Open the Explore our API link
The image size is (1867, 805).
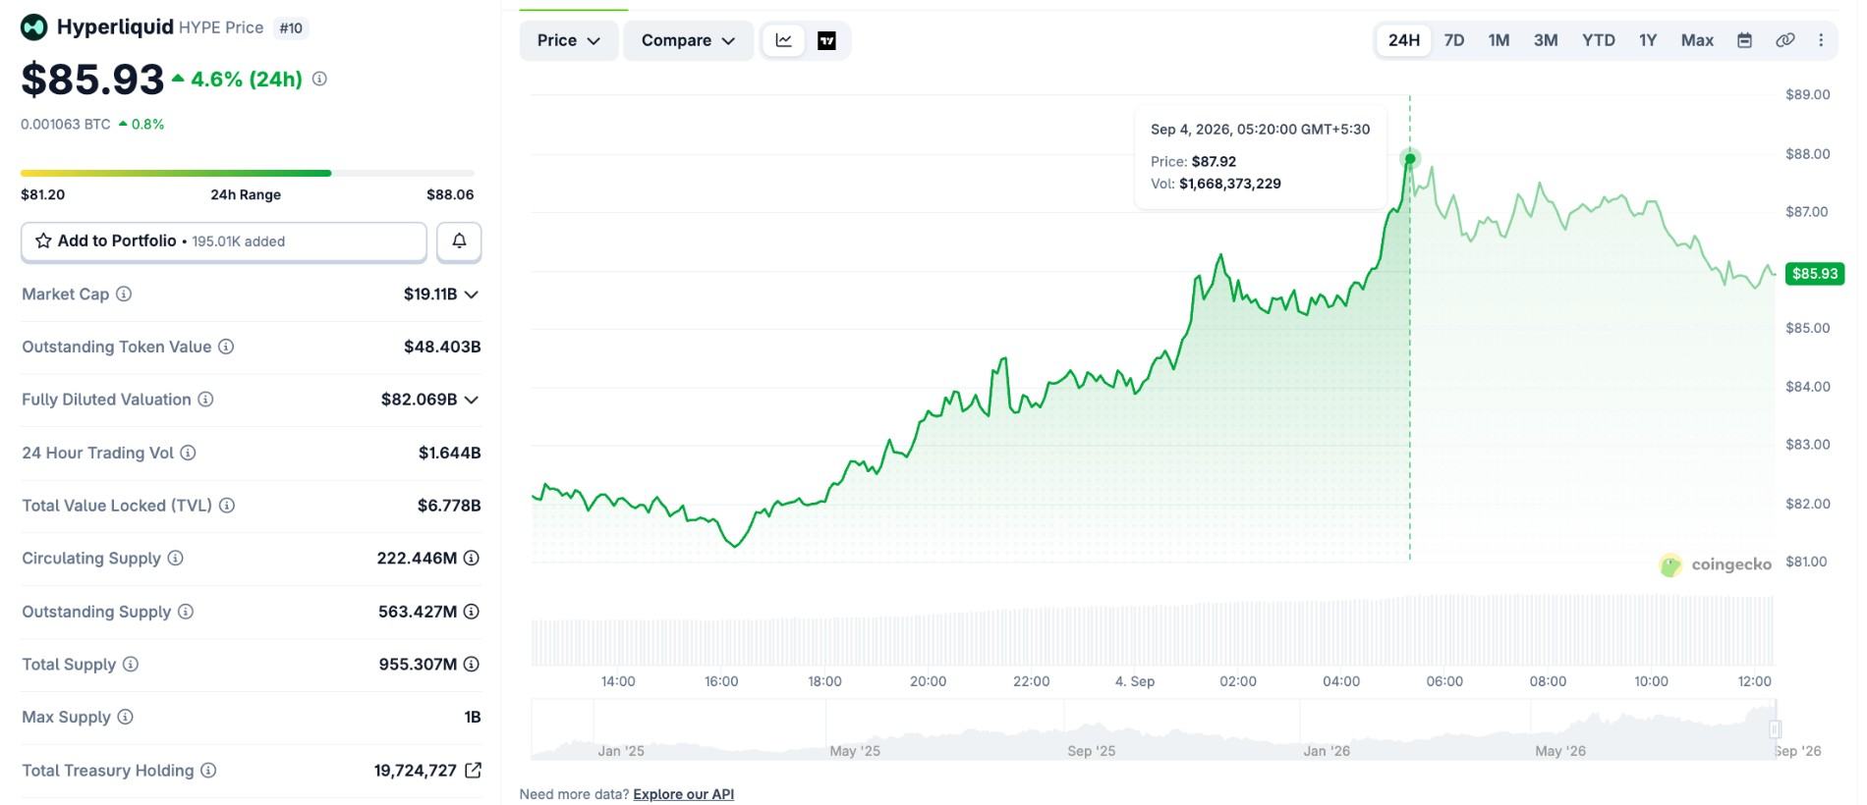coord(684,794)
